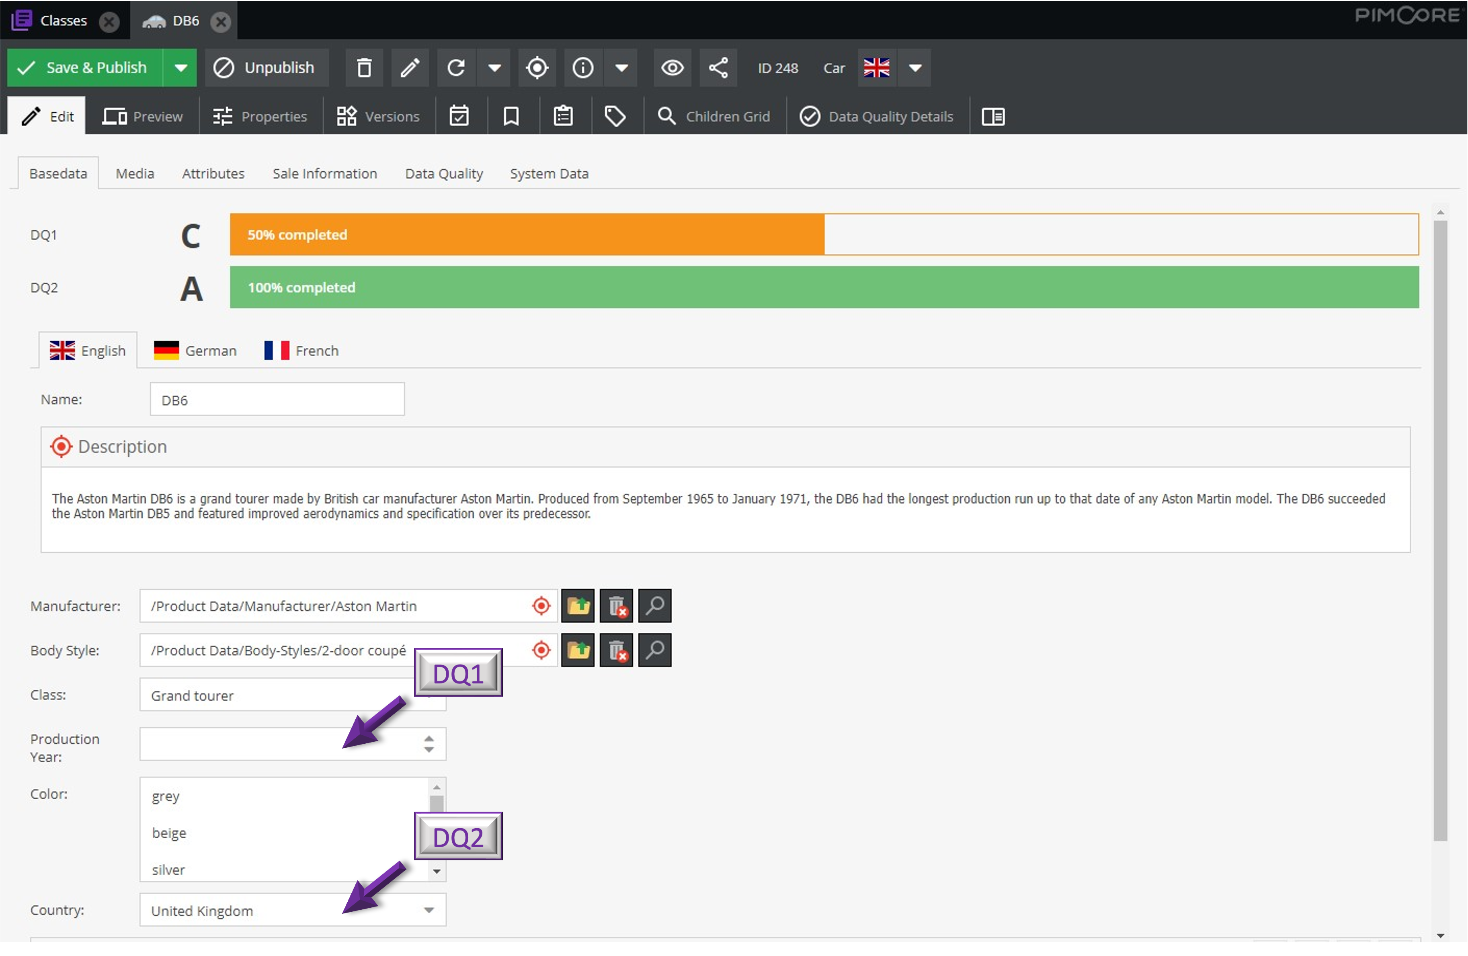This screenshot has height=956, width=1468.
Task: Expand the refresh dropdown arrow in toolbar
Action: (x=494, y=68)
